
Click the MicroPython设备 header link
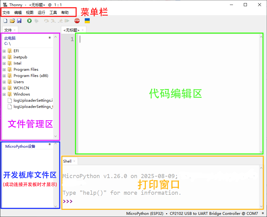pos(20,147)
